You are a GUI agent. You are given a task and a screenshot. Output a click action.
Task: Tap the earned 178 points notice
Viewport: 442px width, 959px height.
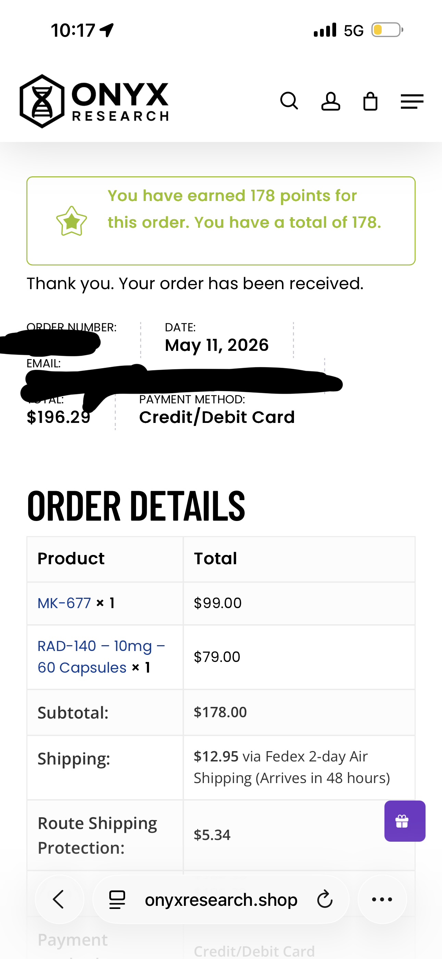click(221, 221)
